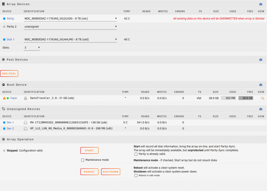Click the Disk 1 blue status square
This screenshot has width=267, height=191.
pos(4,40)
